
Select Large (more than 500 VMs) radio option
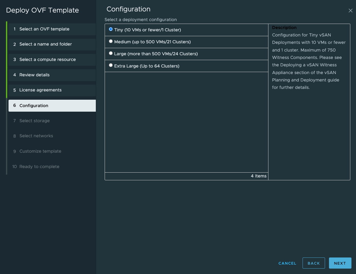pos(111,53)
